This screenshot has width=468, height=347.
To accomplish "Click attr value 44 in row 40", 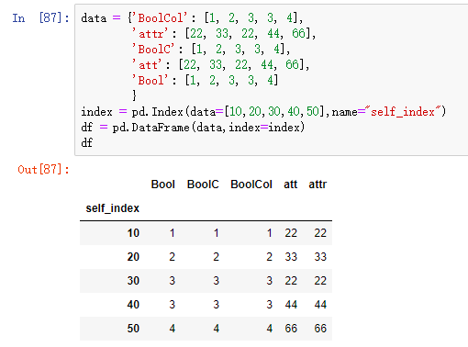I will pos(320,305).
